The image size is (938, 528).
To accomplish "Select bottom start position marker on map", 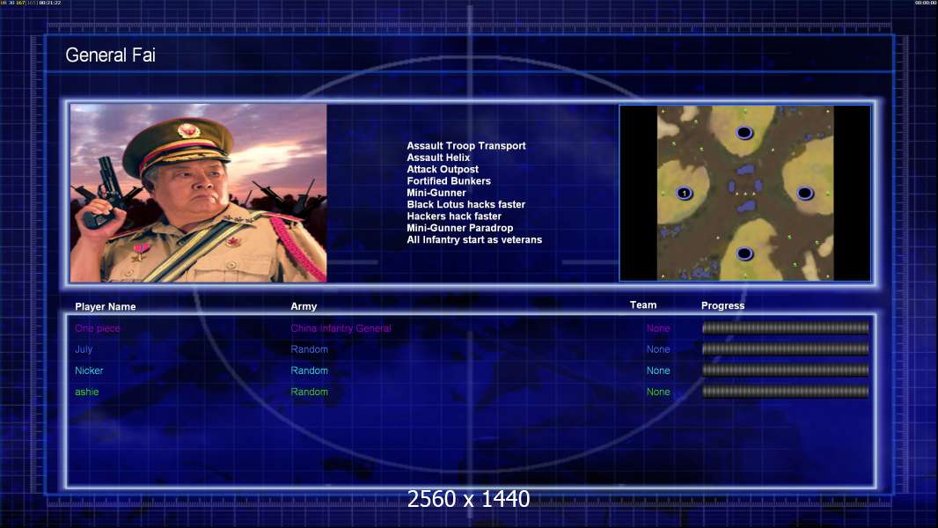I will point(744,253).
